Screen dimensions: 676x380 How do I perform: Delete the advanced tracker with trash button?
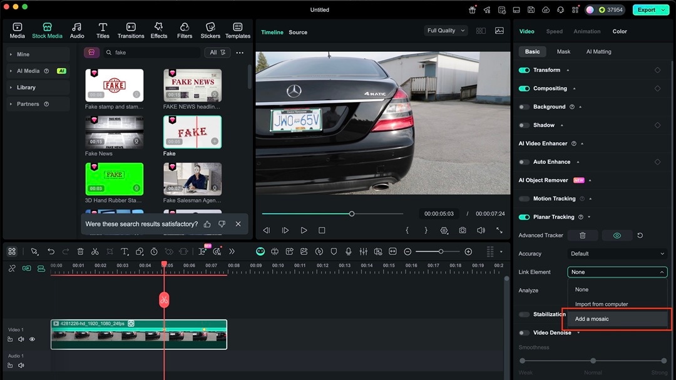click(583, 235)
